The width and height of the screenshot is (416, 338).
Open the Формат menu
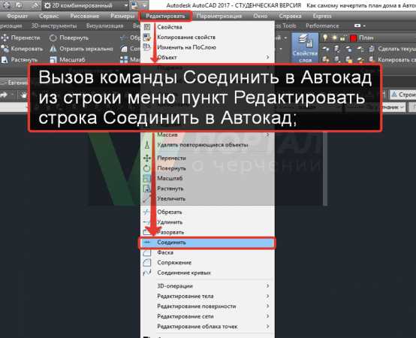coord(17,17)
